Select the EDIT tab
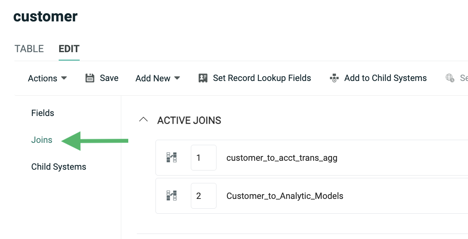This screenshot has height=239, width=468. [x=69, y=49]
